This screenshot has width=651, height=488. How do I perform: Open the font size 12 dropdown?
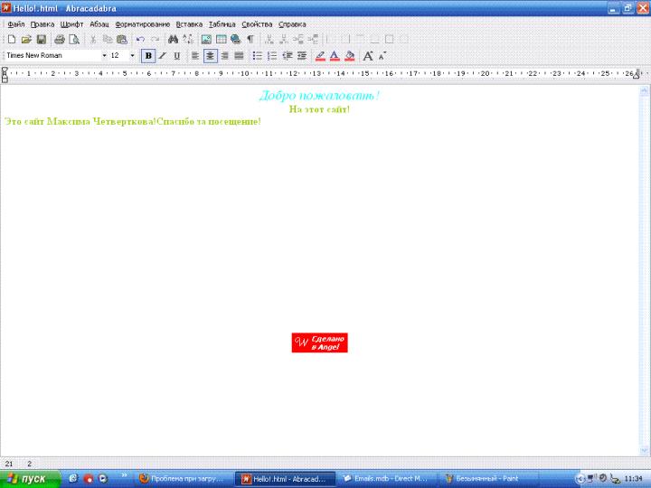(x=132, y=55)
